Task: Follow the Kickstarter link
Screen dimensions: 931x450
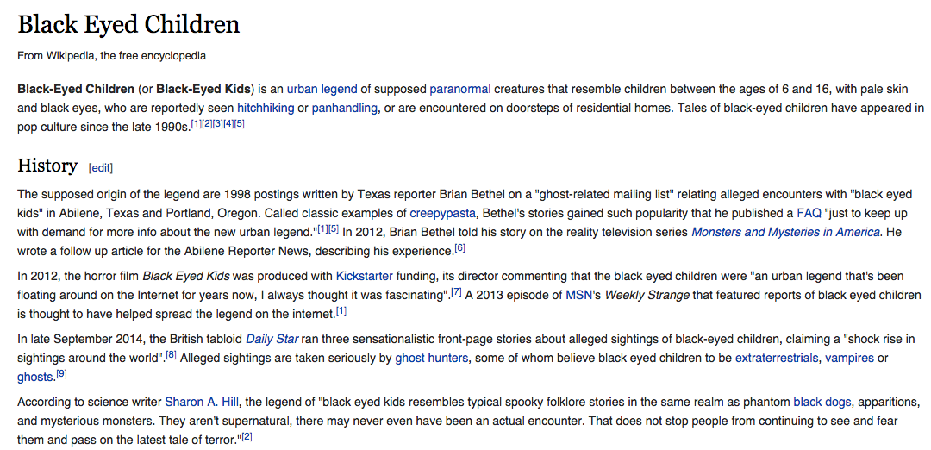Action: click(365, 276)
